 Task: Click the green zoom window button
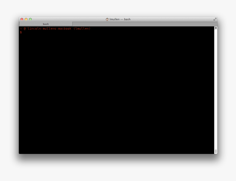pyautogui.click(x=30, y=19)
